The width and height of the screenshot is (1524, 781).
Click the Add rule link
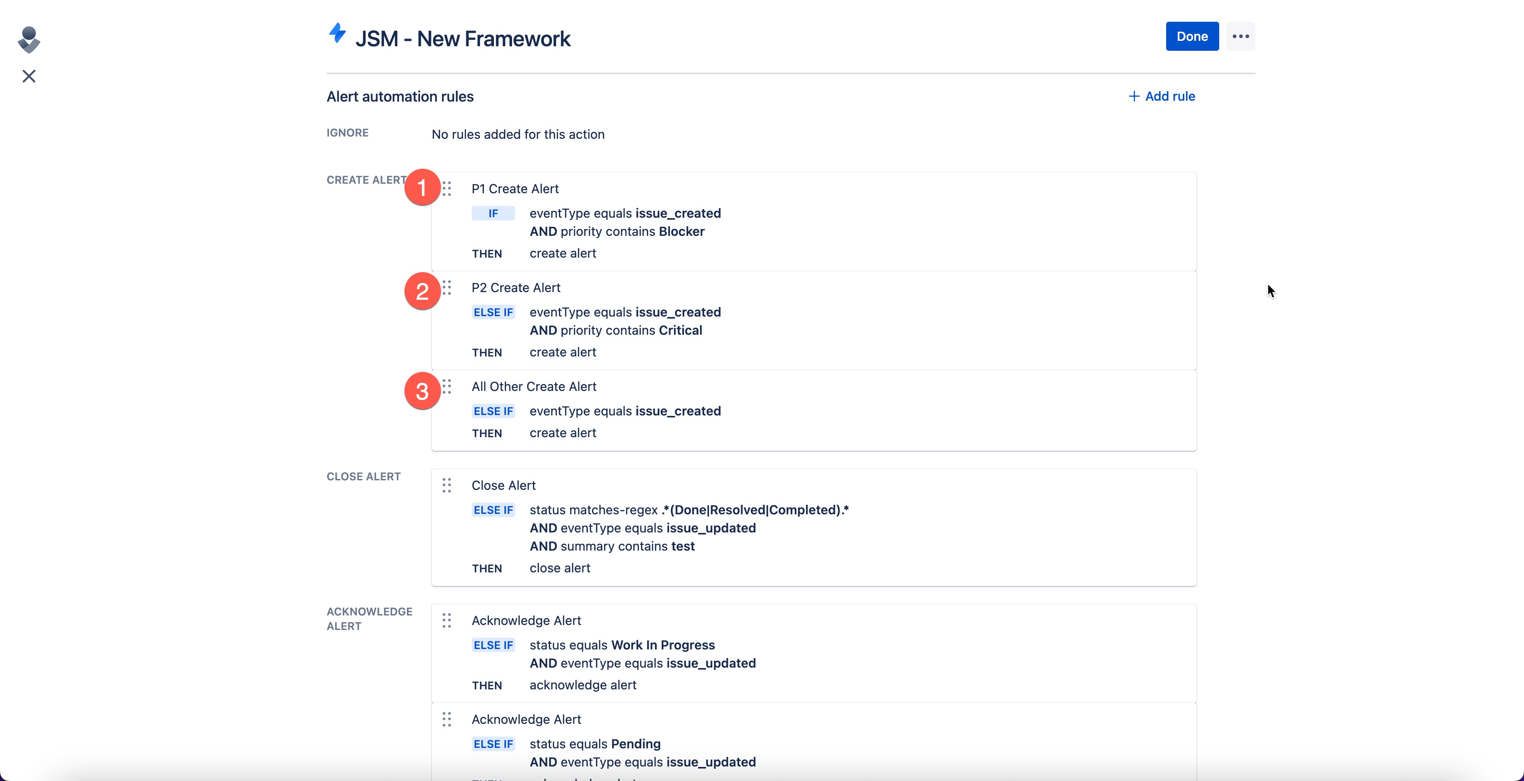click(1170, 96)
